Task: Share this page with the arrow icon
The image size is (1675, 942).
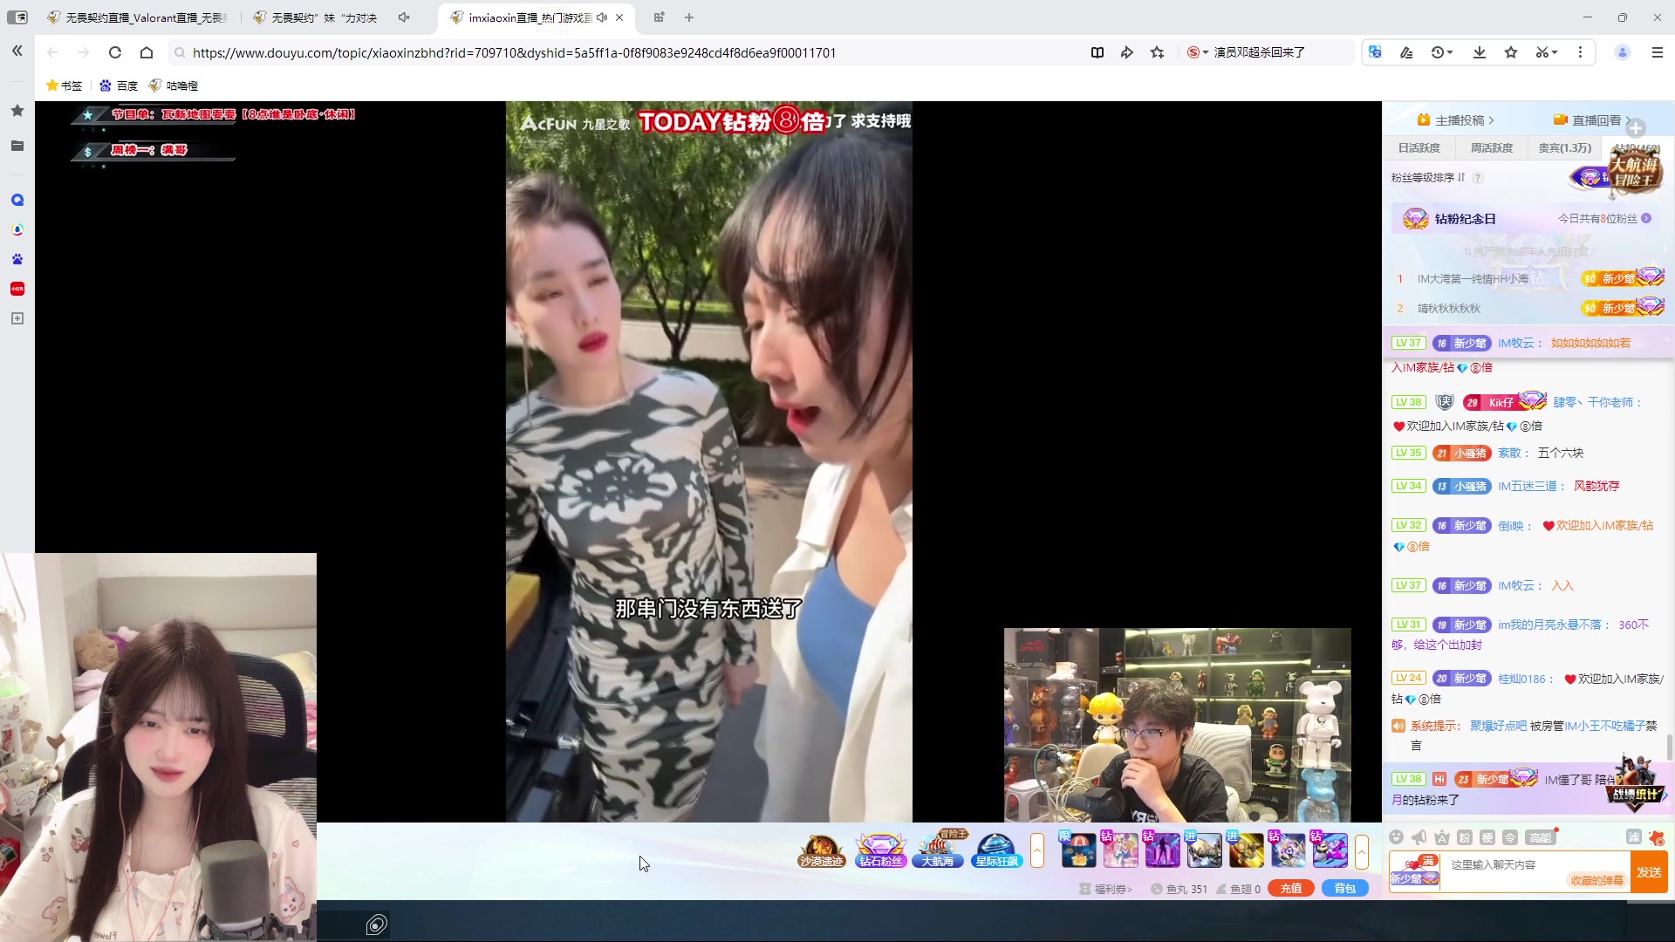Action: click(x=1127, y=52)
